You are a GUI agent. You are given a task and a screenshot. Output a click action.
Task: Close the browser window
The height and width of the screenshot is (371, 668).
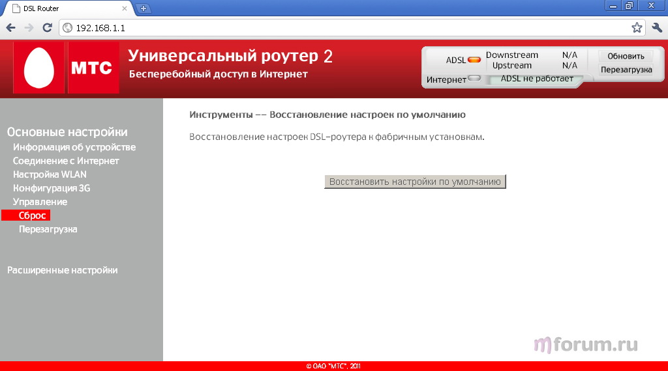(652, 6)
